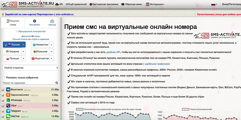This screenshot has height=120, width=241.
Task: Click Вход/Регистрация link
Action: pos(231,4)
